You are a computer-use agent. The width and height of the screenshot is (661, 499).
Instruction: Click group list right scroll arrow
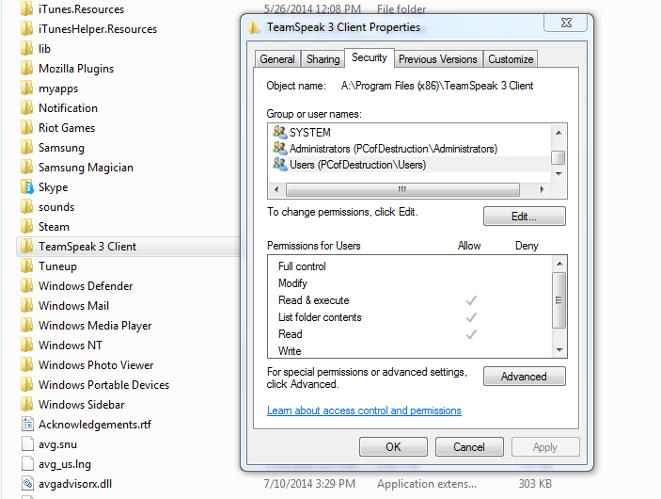pos(543,189)
